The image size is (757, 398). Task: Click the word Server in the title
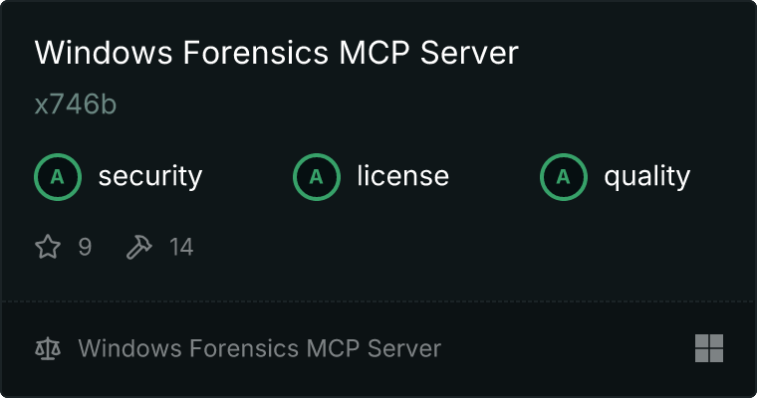click(469, 52)
